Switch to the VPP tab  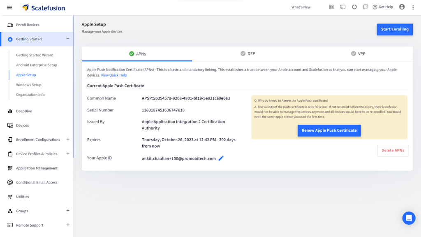pyautogui.click(x=358, y=53)
